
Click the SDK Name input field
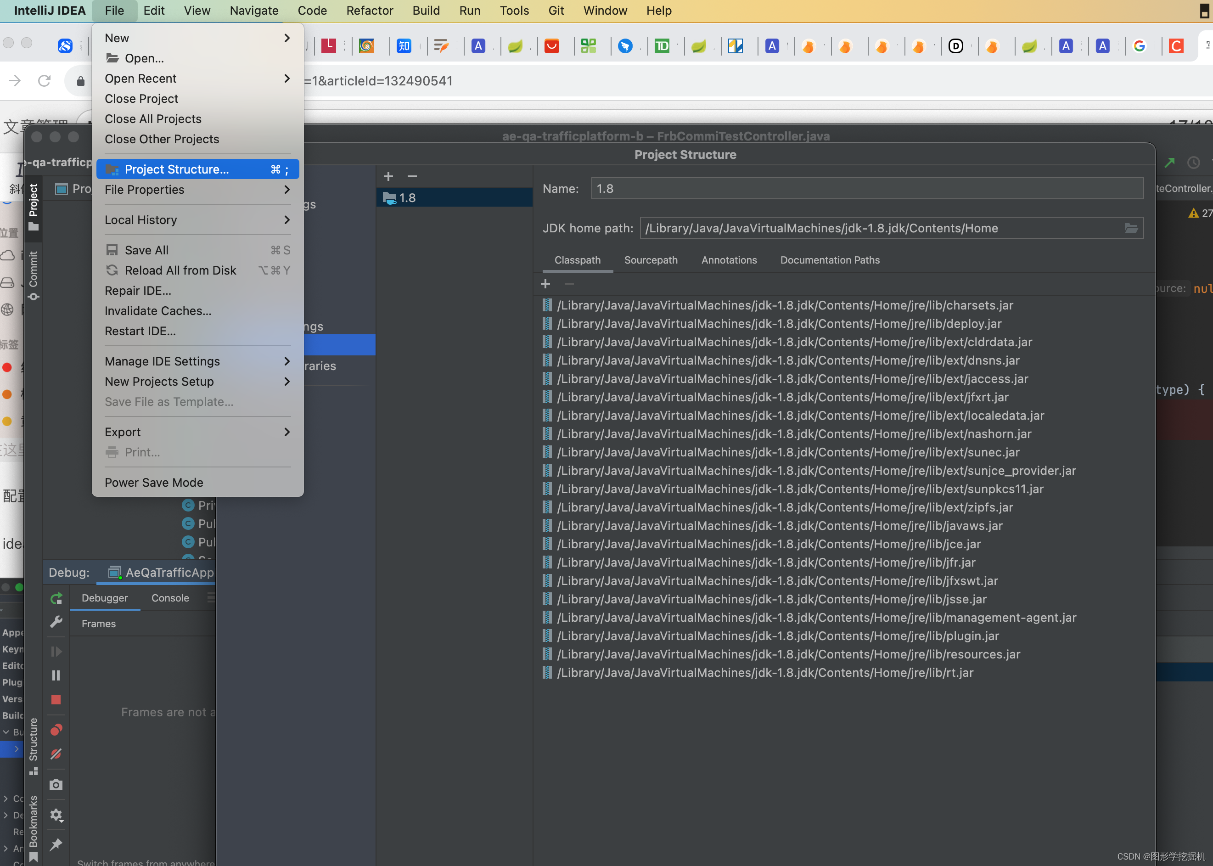tap(867, 189)
